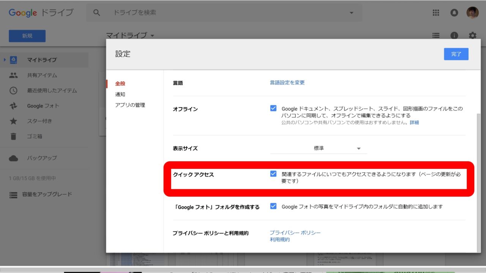
Task: Open the user account avatar
Action: pos(472,13)
